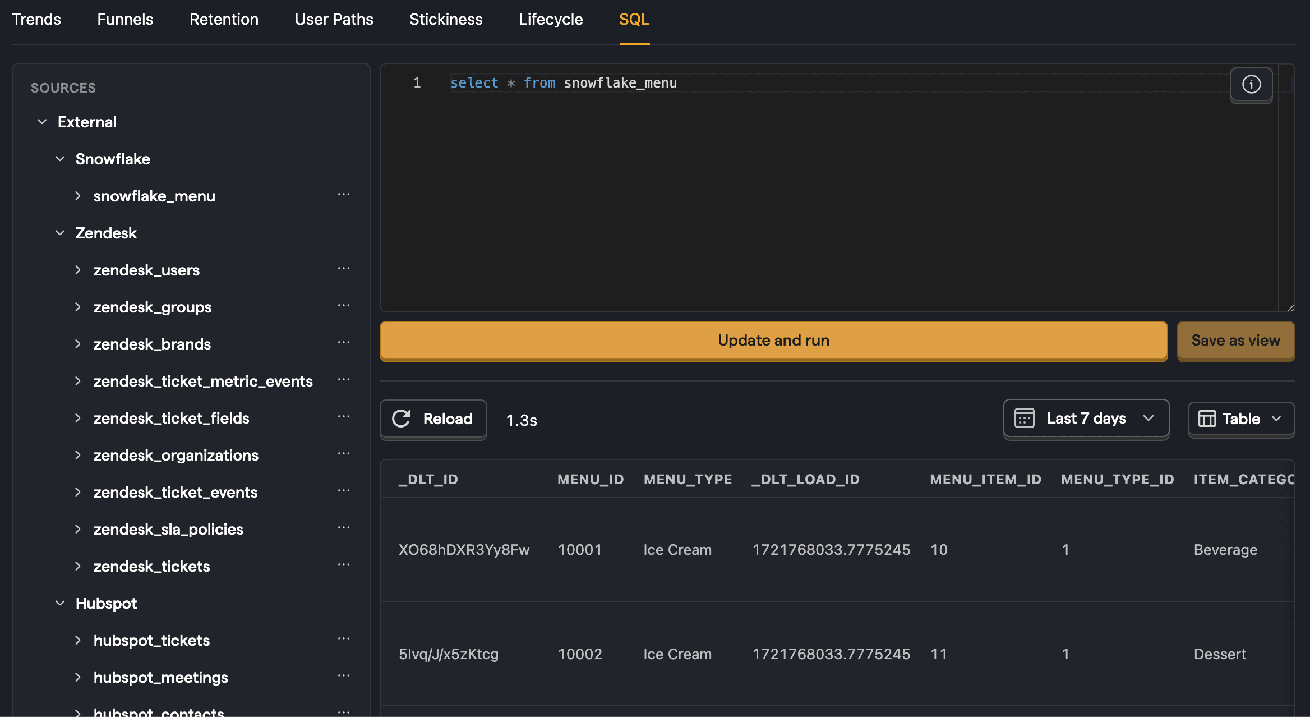
Task: Select the MENU_ID column header
Action: (591, 480)
